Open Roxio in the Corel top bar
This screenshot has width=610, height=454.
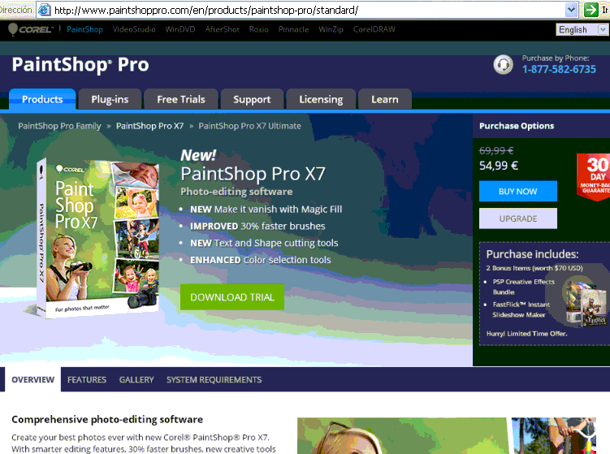(259, 29)
